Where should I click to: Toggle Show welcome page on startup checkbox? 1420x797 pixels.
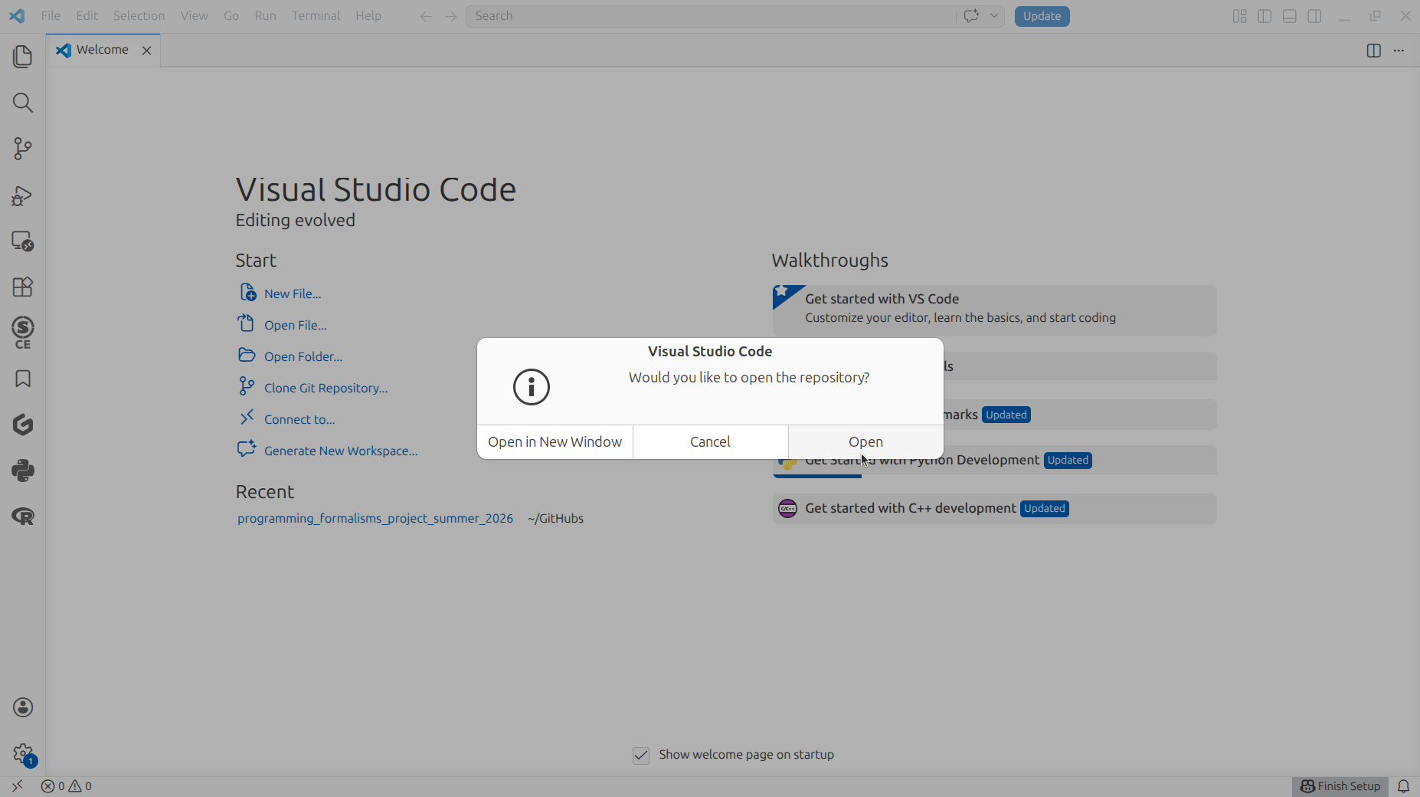pos(641,756)
